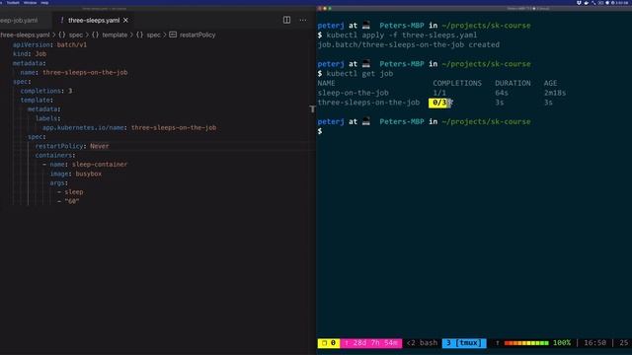Click the DURATION column header in terminal
This screenshot has height=355, width=632.
(x=513, y=83)
